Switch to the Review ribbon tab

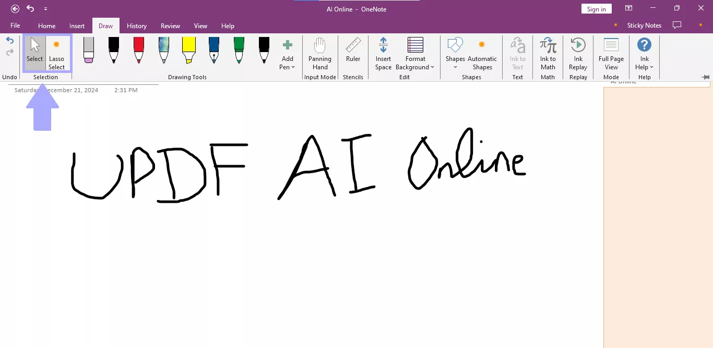[170, 26]
